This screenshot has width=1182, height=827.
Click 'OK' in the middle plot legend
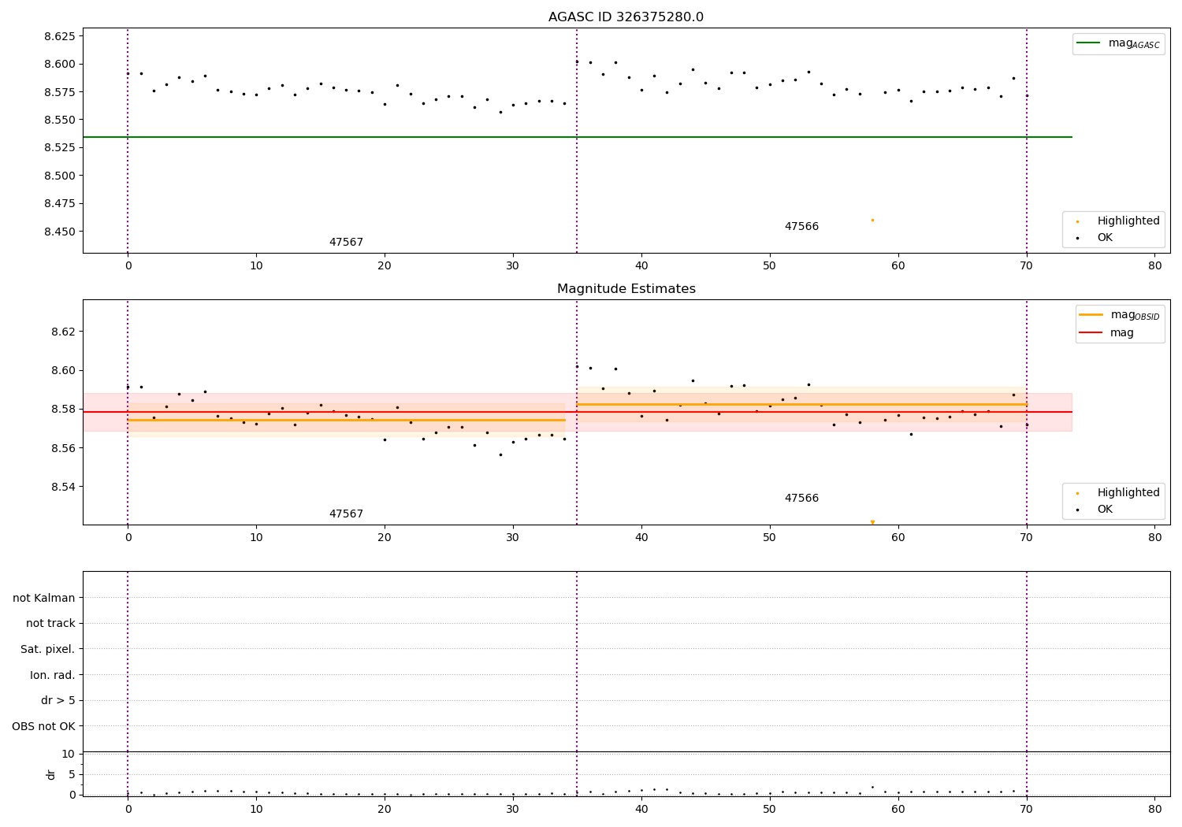click(x=1105, y=509)
